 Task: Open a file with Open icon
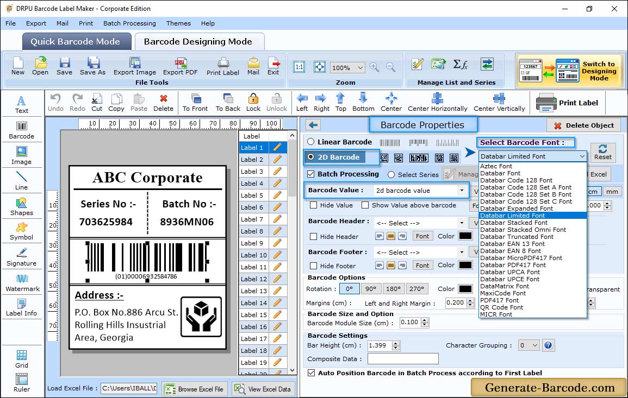[x=40, y=66]
